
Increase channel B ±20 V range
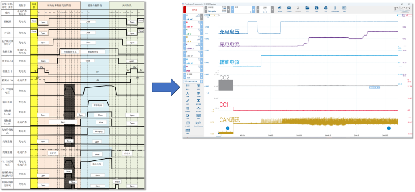click(202, 24)
